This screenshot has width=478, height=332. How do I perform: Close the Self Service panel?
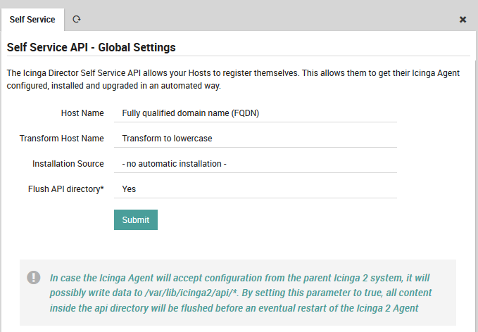click(463, 20)
